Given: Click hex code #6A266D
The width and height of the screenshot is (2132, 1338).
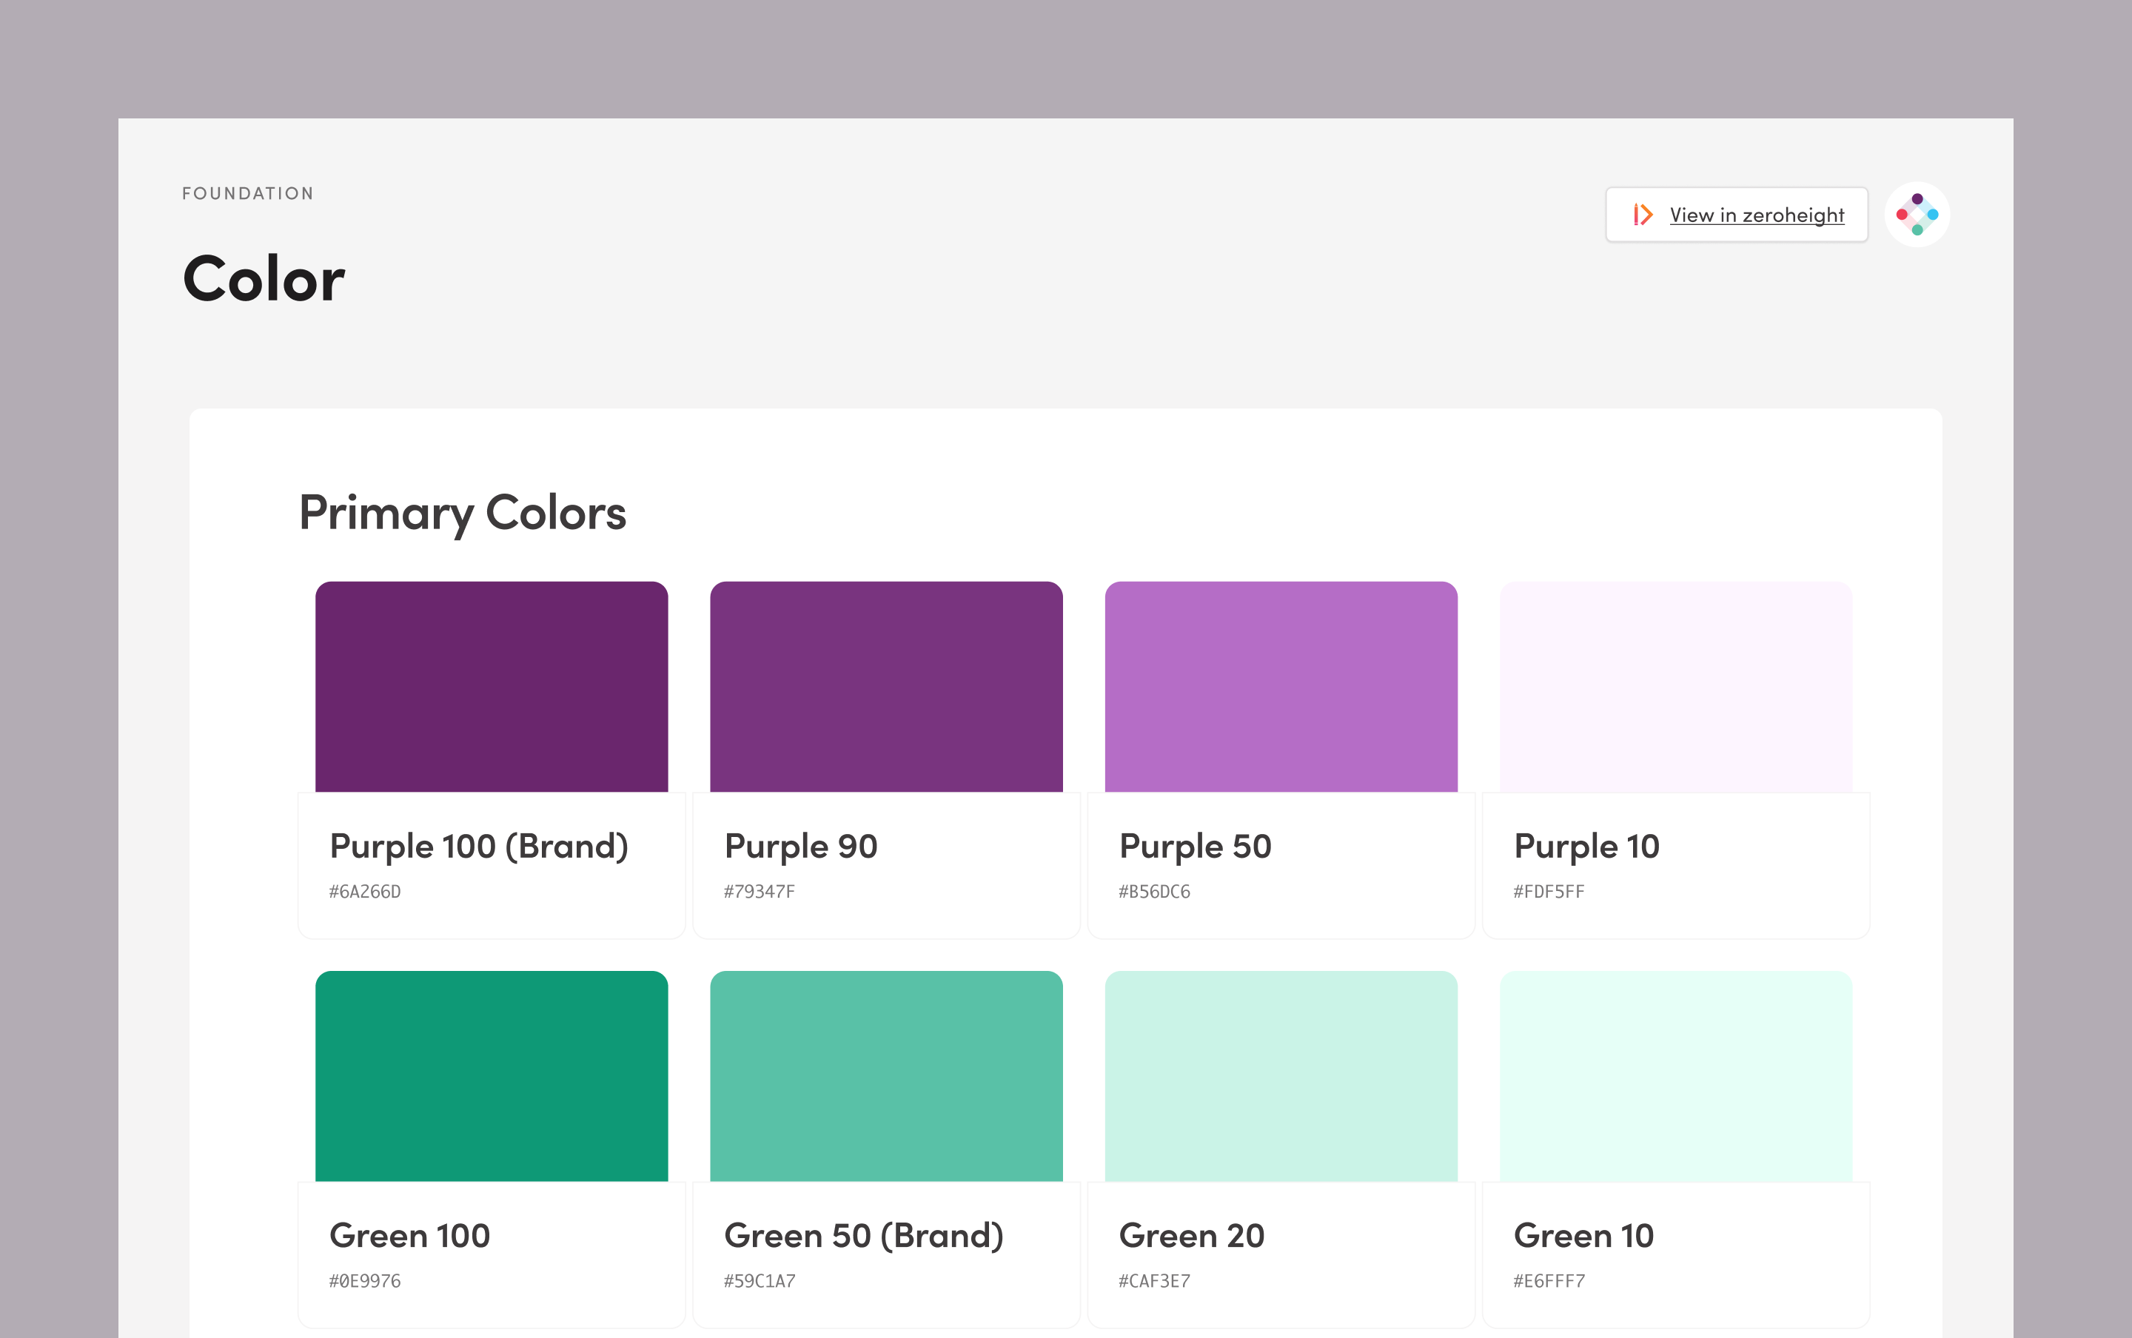Looking at the screenshot, I should [365, 892].
